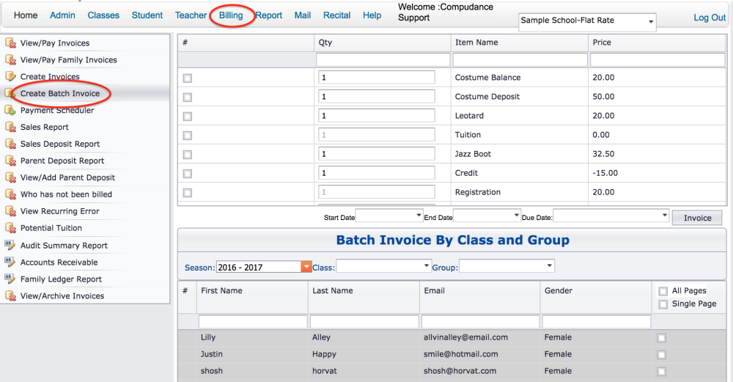The height and width of the screenshot is (382, 733).
Task: Click the smile@hotmail.com email cell
Action: pyautogui.click(x=460, y=354)
